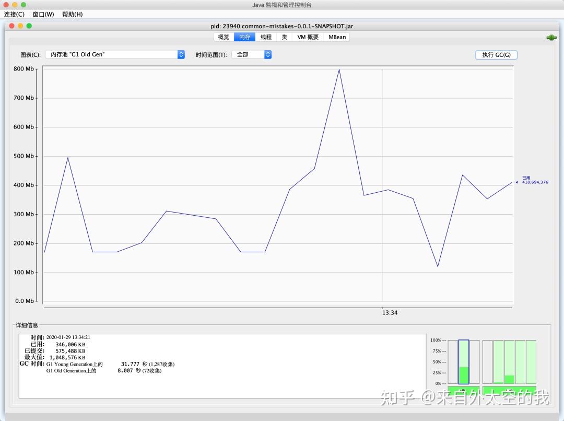The image size is (564, 421).
Task: Select the partly filled third non-heap bar
Action: [x=509, y=361]
